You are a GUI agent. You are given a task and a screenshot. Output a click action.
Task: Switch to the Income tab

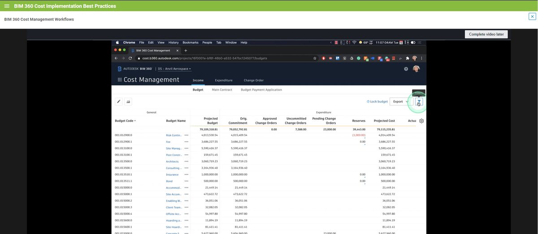pos(198,80)
